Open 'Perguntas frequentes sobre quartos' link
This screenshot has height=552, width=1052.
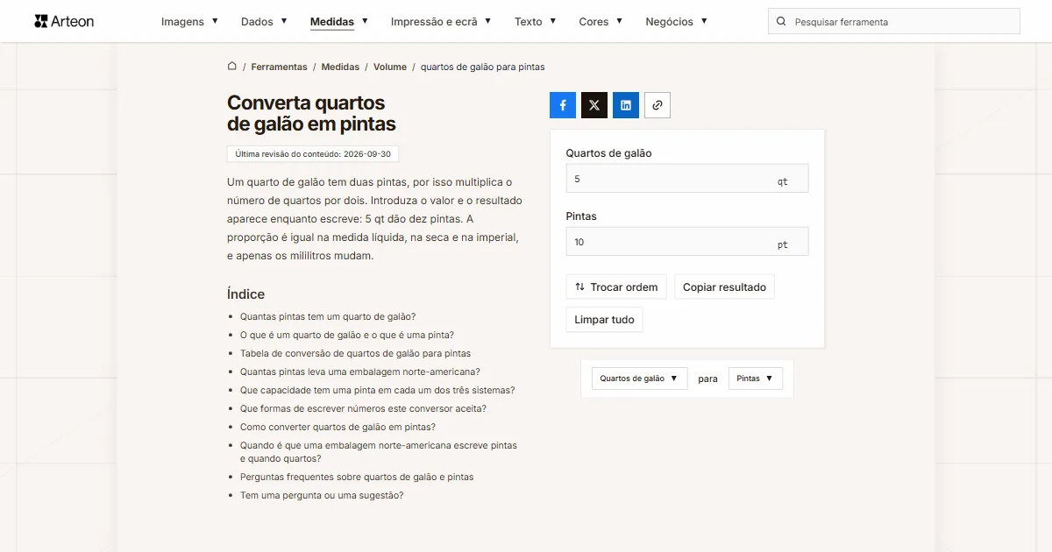[x=357, y=477]
